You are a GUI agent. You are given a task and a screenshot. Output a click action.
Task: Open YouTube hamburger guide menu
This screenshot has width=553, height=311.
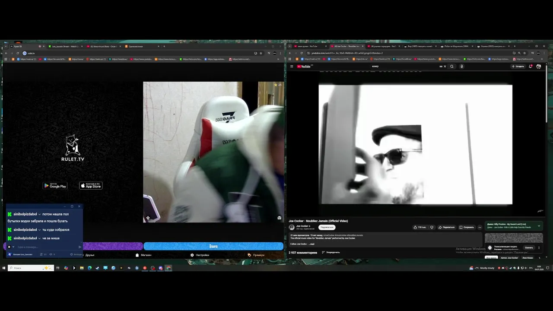click(292, 67)
